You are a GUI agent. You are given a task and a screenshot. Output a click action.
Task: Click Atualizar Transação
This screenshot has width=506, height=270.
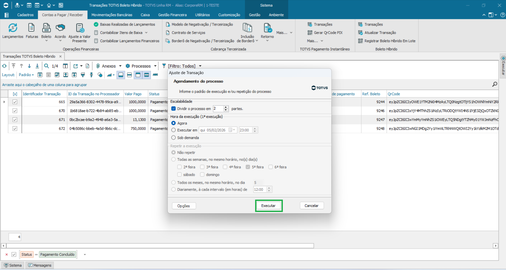(x=377, y=33)
